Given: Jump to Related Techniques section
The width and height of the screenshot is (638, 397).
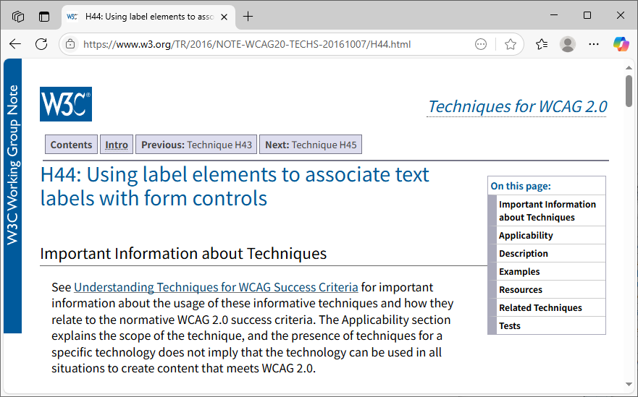Looking at the screenshot, I should click(x=540, y=307).
